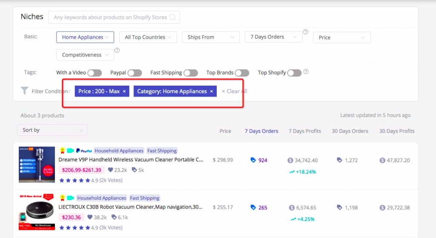Open help icon after Top Shopify toggle
436x238 pixels.
tap(306, 72)
